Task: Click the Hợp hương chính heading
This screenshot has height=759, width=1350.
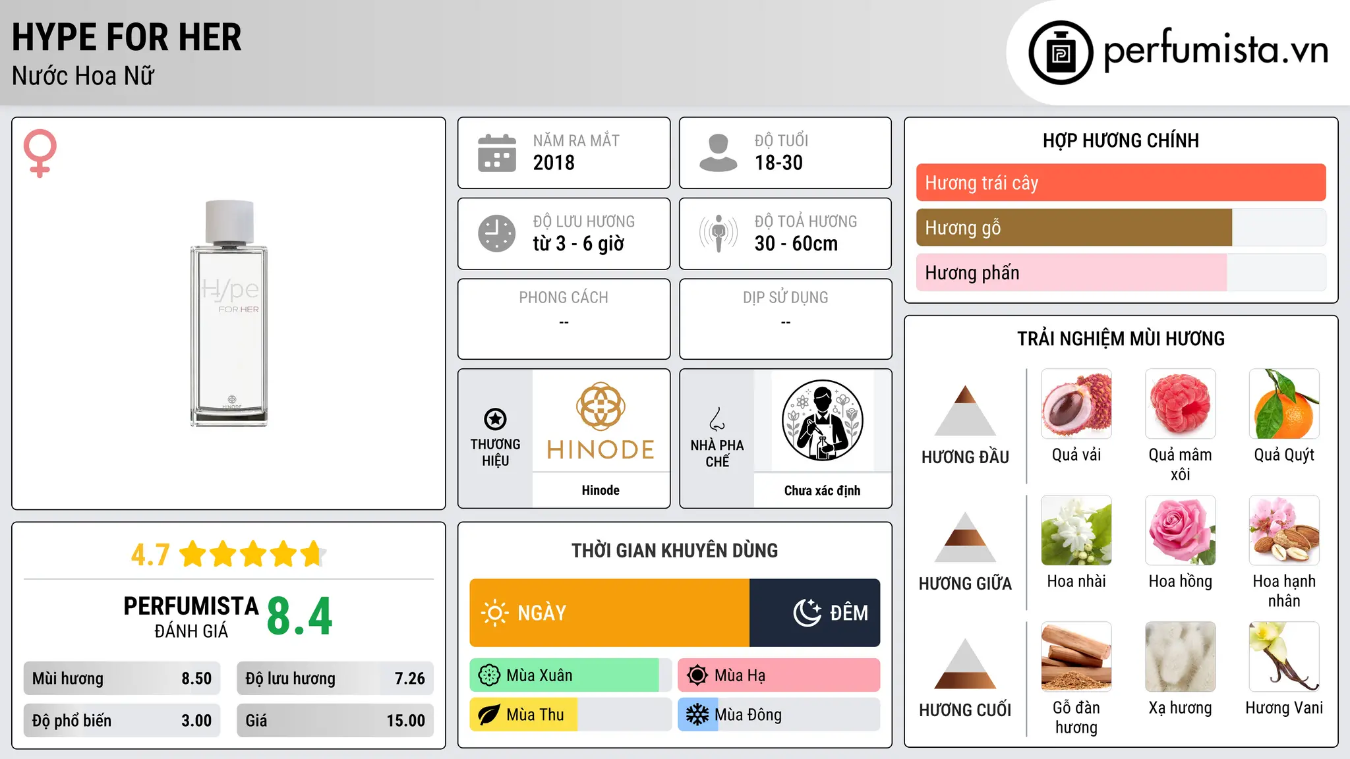Action: 1121,140
